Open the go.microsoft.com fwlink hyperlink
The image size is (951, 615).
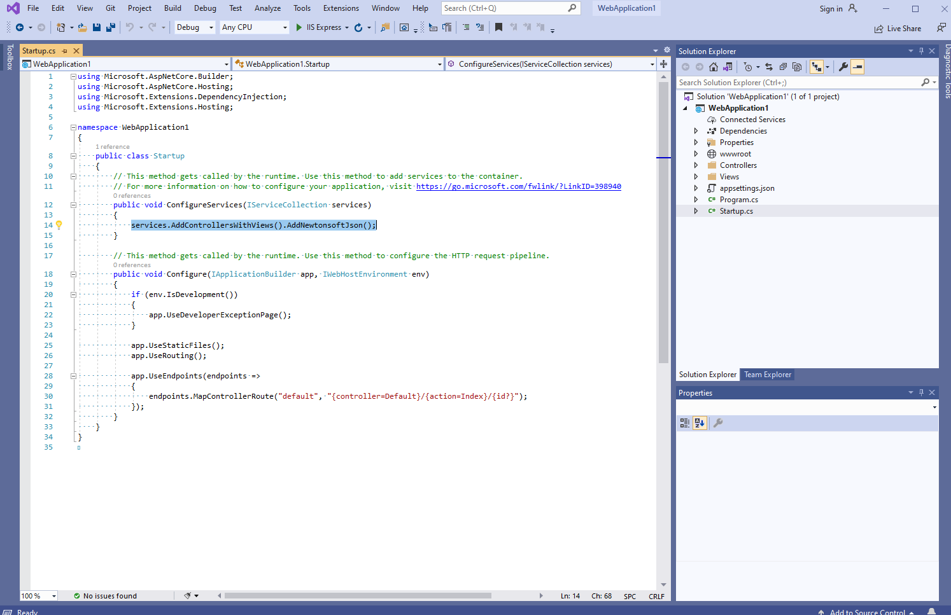518,186
